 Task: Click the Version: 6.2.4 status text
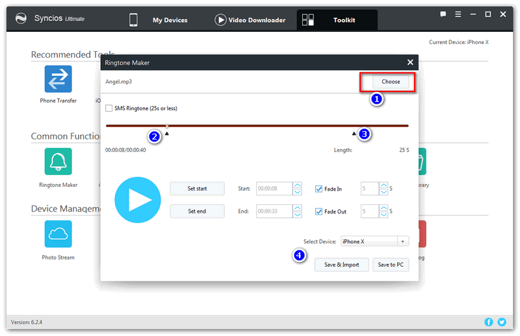coord(27,322)
